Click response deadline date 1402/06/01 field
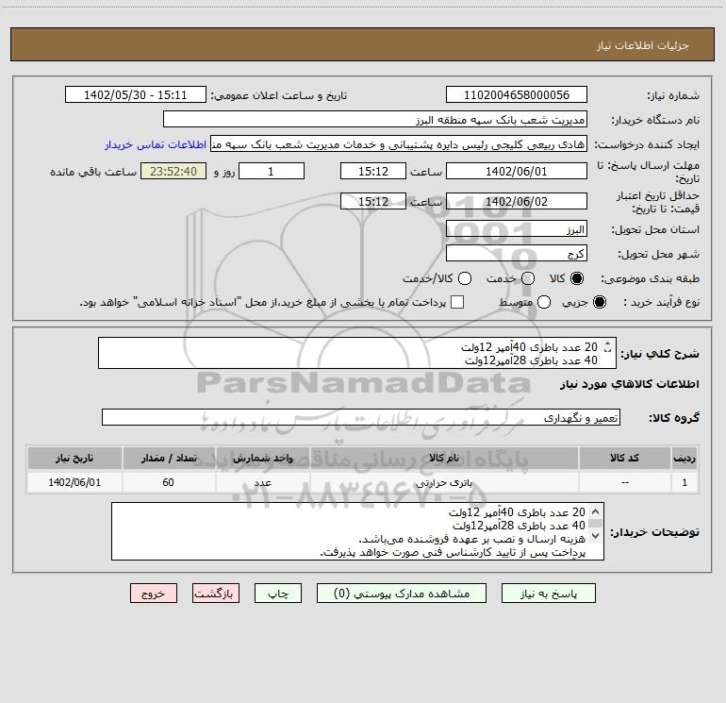Image resolution: width=726 pixels, height=703 pixels. coord(517,171)
